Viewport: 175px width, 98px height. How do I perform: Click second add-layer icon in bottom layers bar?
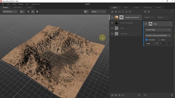point(116,95)
